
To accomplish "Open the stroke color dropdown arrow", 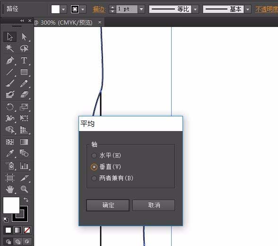I will click(83, 9).
